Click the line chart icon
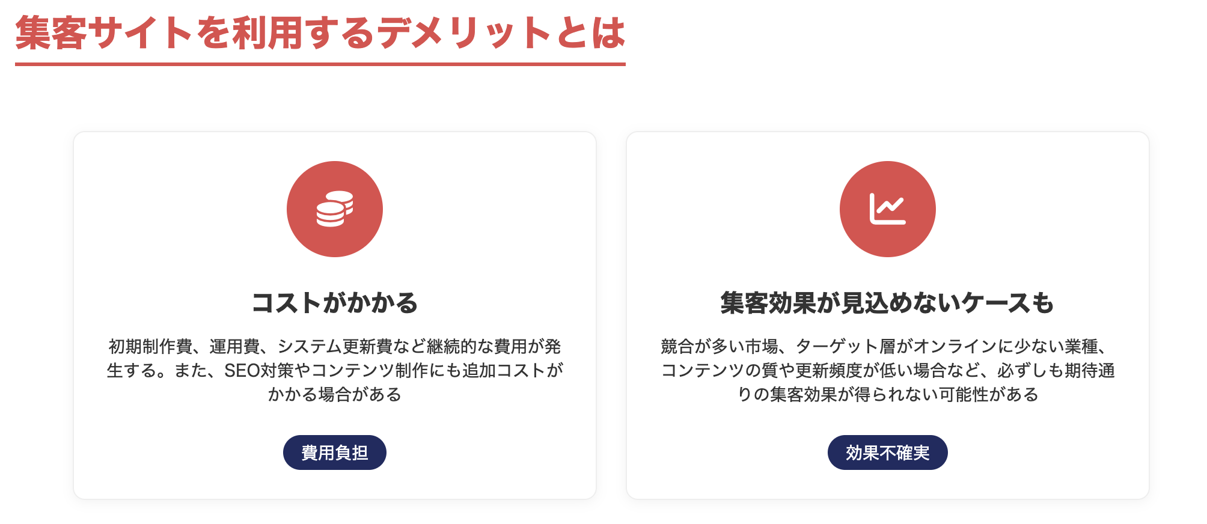This screenshot has width=1207, height=524. [887, 209]
